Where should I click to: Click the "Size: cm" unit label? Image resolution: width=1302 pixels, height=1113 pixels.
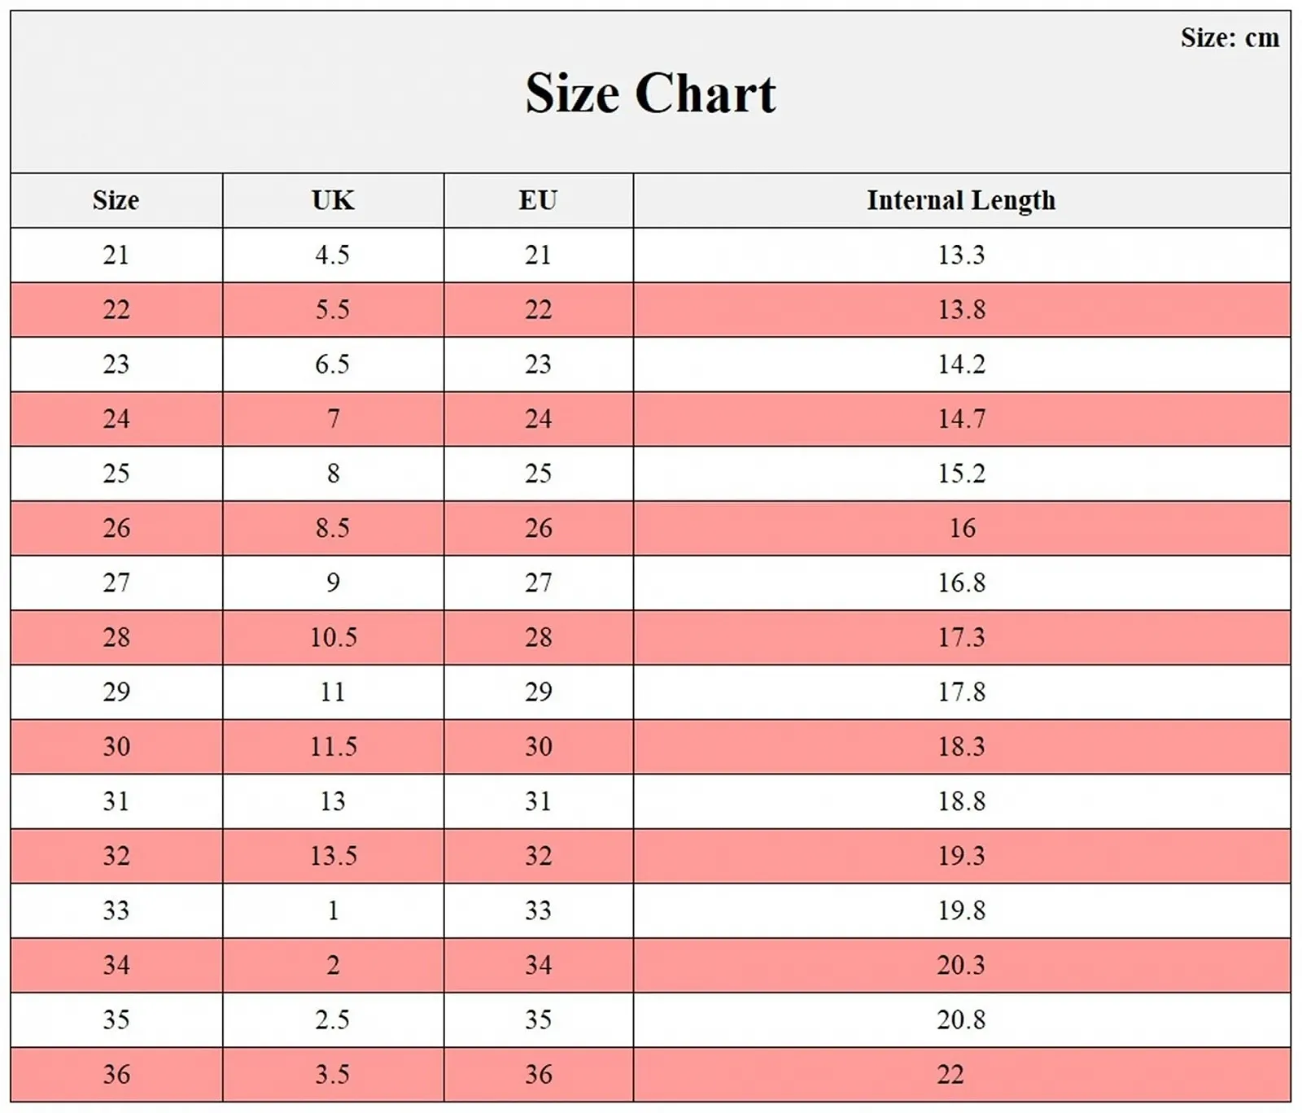1230,37
